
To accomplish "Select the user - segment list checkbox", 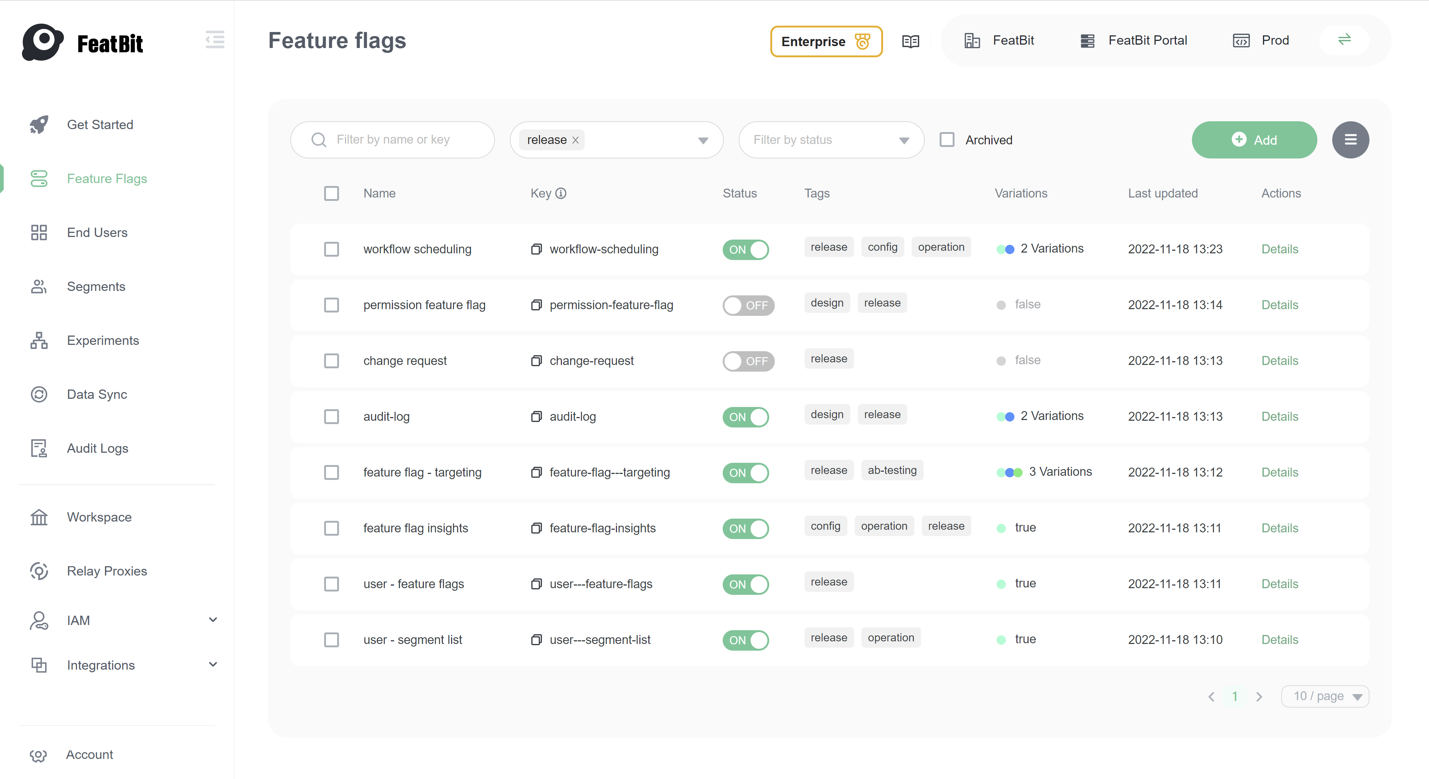I will [x=331, y=639].
